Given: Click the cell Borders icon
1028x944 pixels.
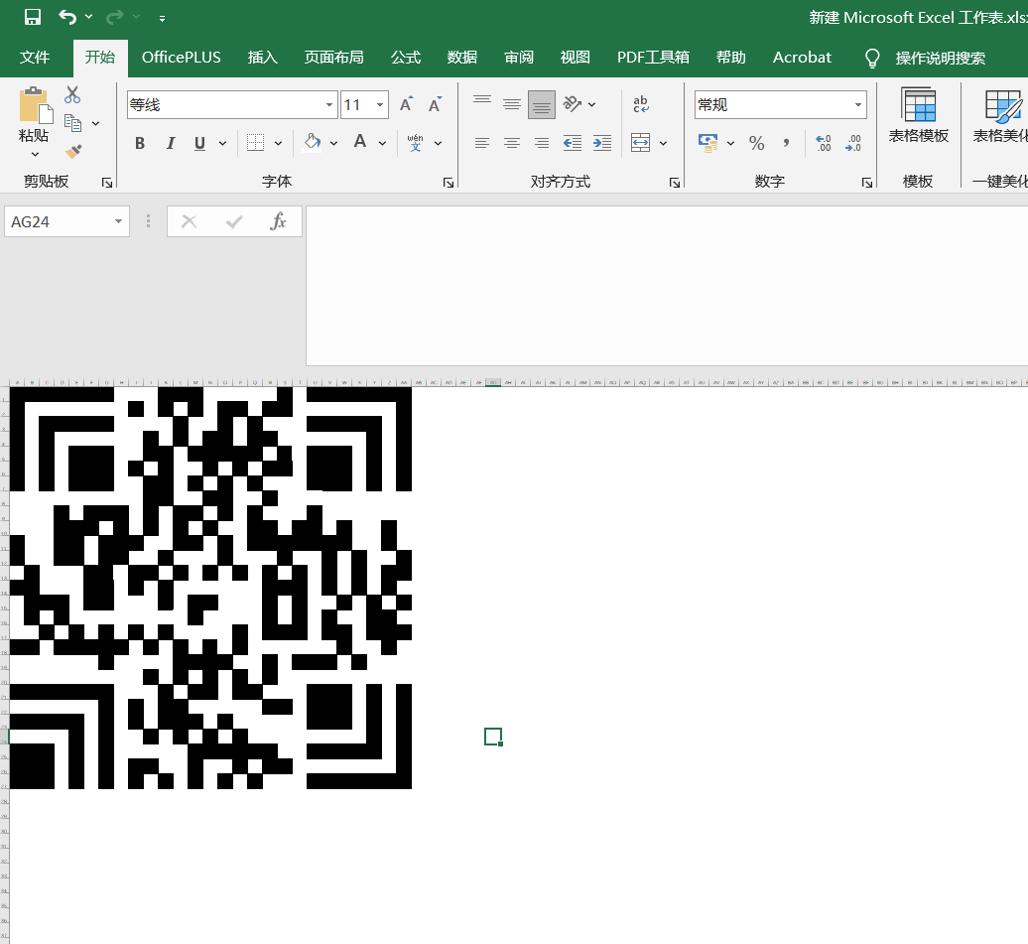Looking at the screenshot, I should pos(255,142).
